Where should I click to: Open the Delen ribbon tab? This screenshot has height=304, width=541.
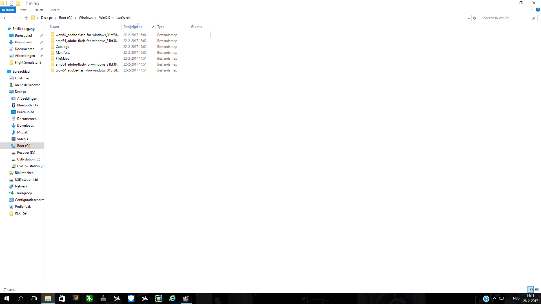coord(39,10)
